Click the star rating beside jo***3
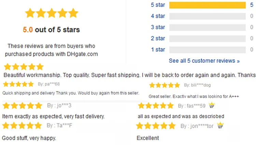Screen dimensions: 256x145 (x=23, y=106)
